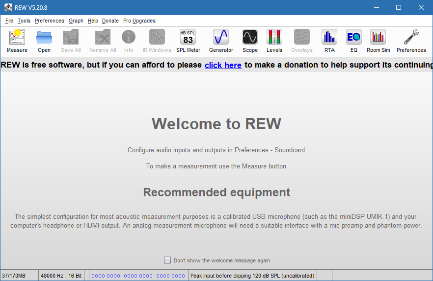Click the Save All floppy disk icon

click(x=71, y=37)
